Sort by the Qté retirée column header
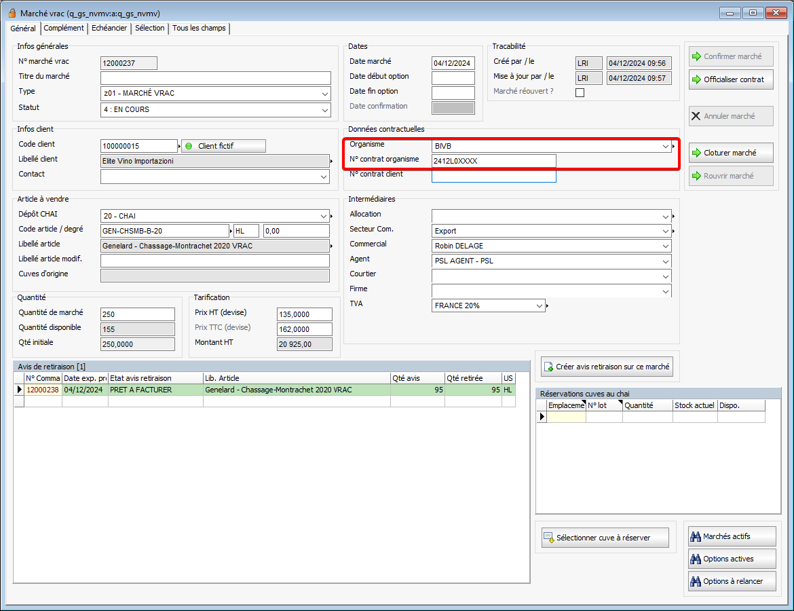Screen dimensions: 794x611 472,378
